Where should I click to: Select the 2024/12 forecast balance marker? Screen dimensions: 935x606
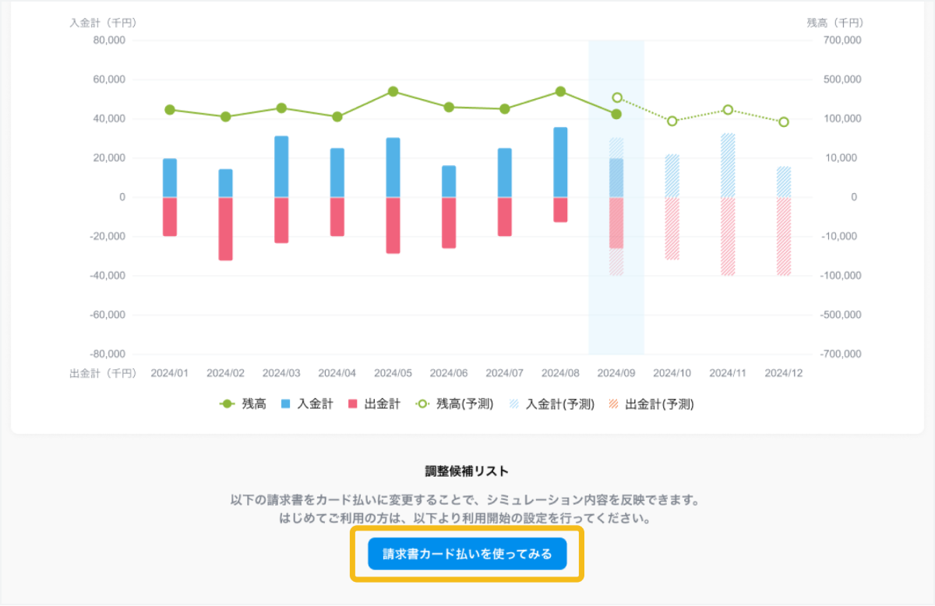coord(784,122)
